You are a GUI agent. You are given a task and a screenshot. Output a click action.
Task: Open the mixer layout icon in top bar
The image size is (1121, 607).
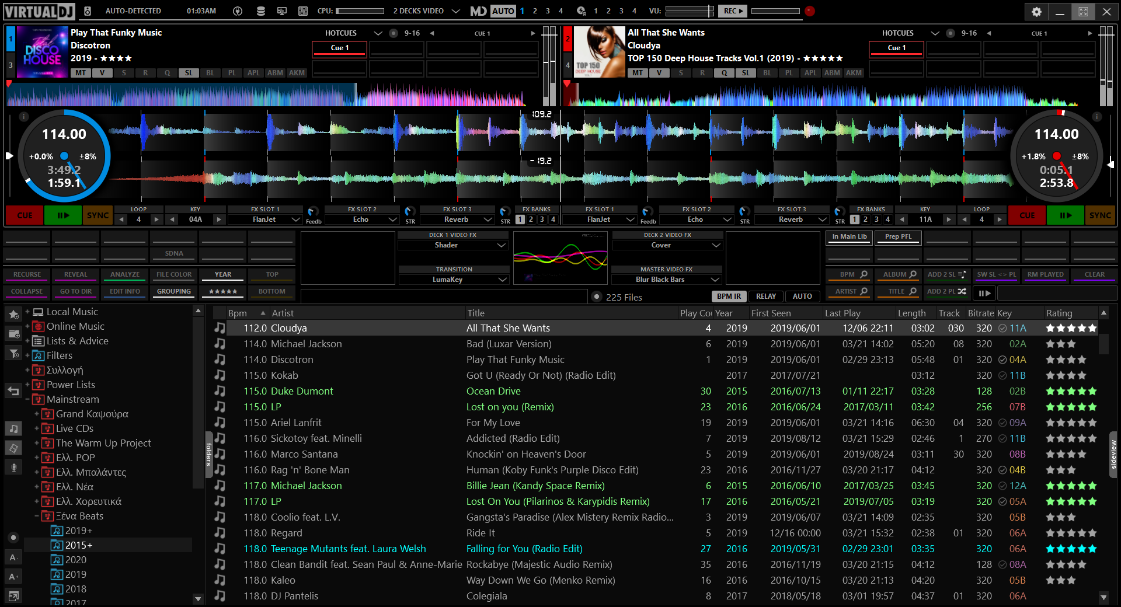pyautogui.click(x=303, y=11)
